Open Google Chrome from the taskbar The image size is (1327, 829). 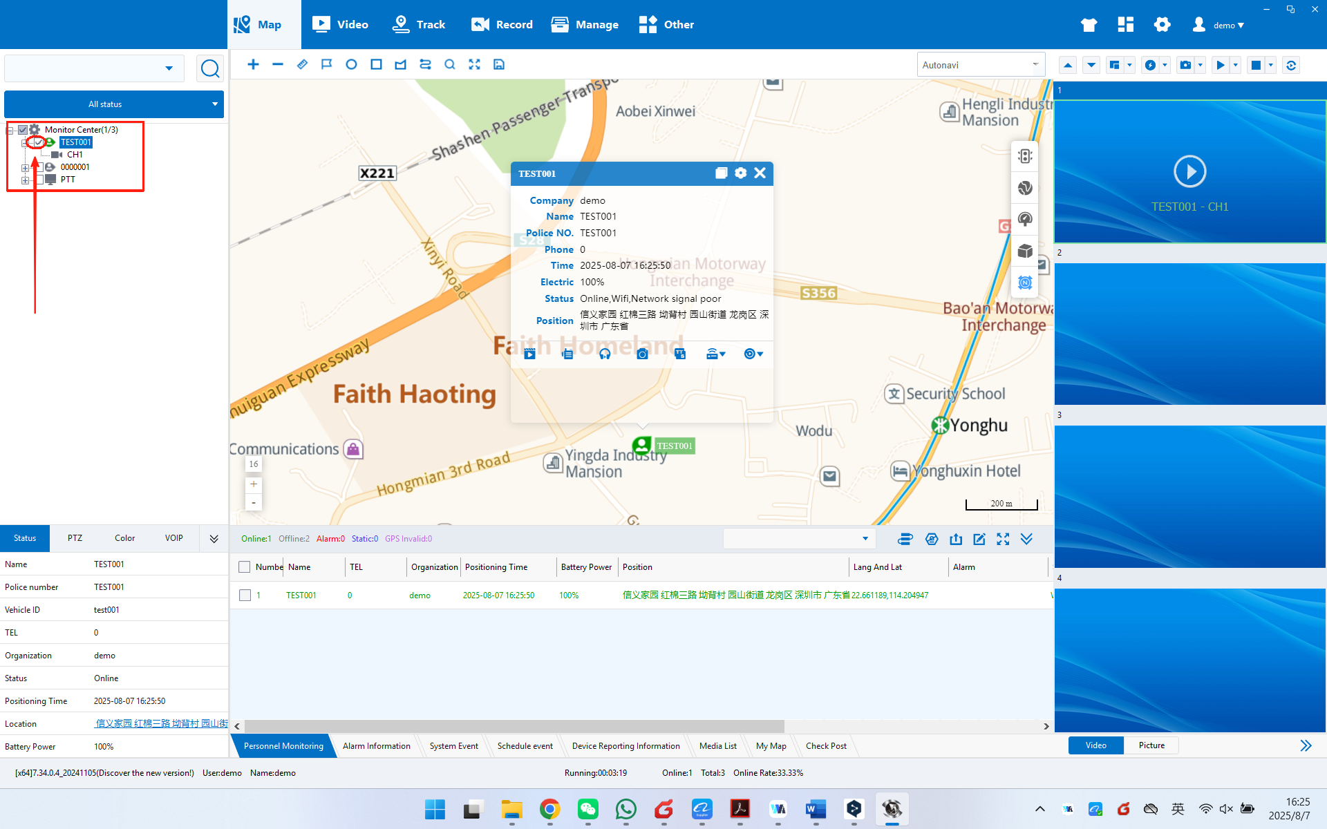[x=550, y=809]
